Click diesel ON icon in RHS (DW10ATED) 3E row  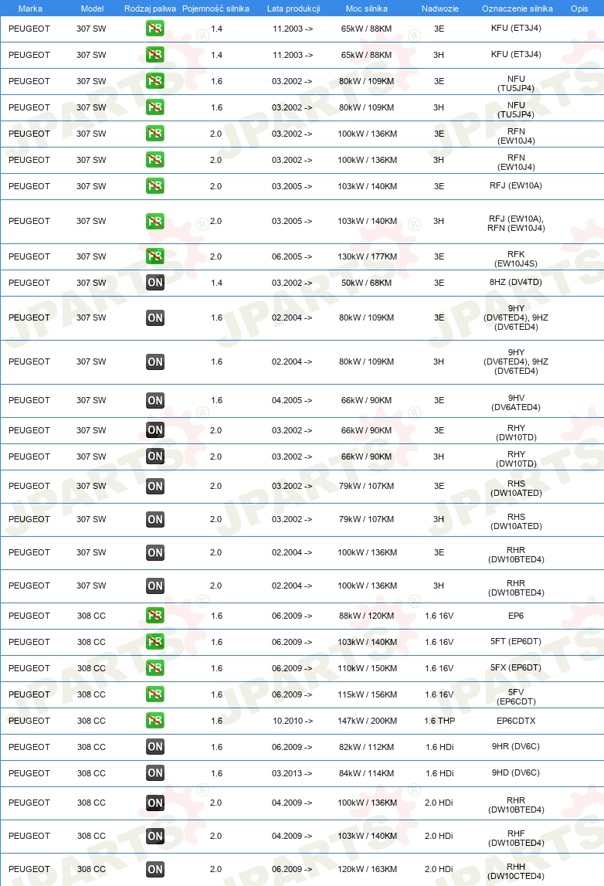(x=154, y=486)
